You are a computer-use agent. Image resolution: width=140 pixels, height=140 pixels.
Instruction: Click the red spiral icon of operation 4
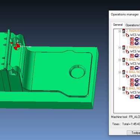coord(132,68)
